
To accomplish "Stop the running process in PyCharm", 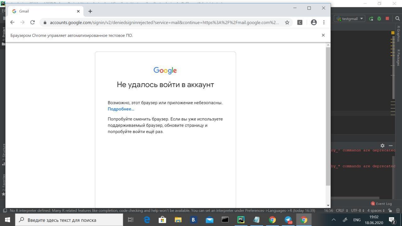I will click(x=387, y=19).
